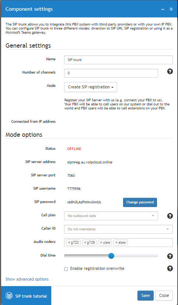This screenshot has width=178, height=305.
Task: Open help for registration overwrite option
Action: [x=170, y=269]
